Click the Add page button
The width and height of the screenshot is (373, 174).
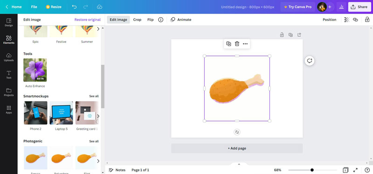tap(237, 148)
